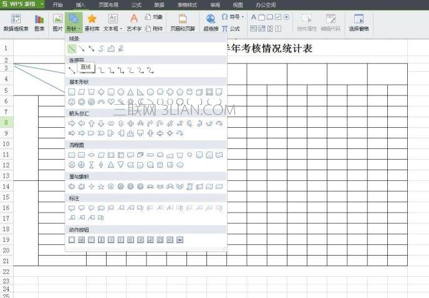This screenshot has width=429, height=298.
Task: Insert the vertical scroll banner shape
Action: click(x=190, y=186)
